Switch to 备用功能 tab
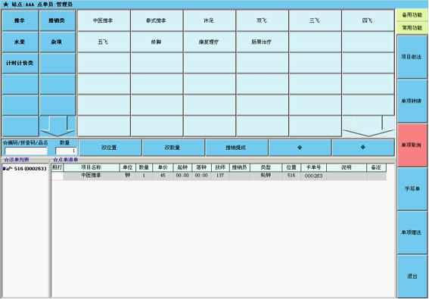 [412, 15]
